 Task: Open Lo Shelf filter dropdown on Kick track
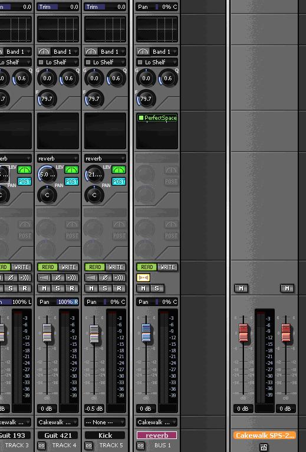point(105,63)
